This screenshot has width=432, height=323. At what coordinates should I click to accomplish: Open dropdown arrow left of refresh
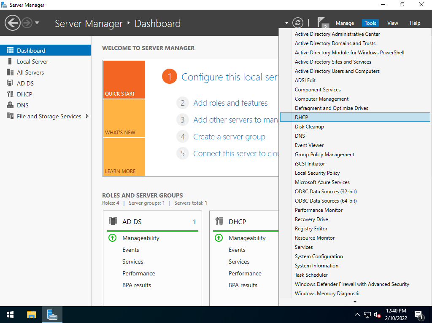(x=286, y=23)
